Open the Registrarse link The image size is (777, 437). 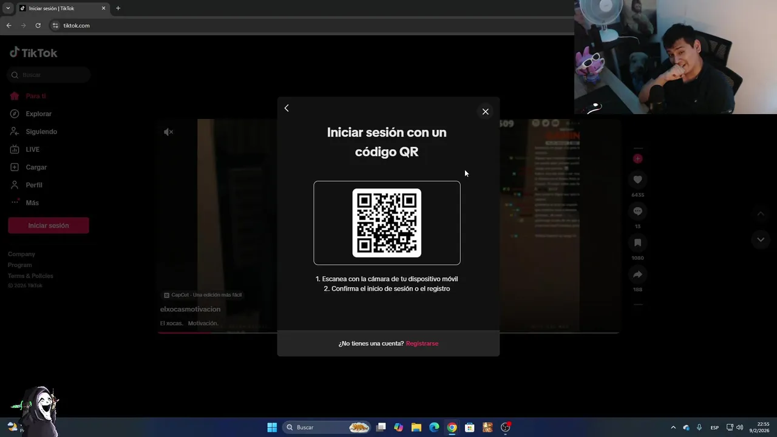[422, 344]
